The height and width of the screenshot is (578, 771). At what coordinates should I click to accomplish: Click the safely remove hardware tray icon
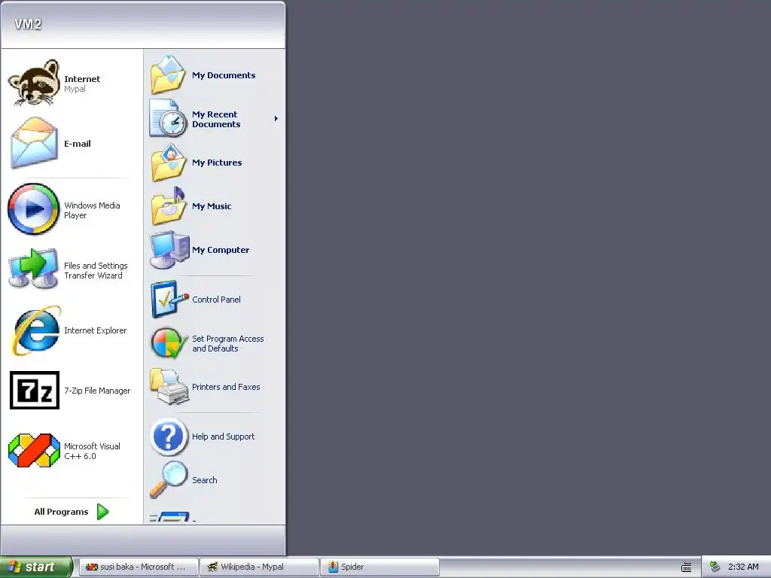tap(715, 567)
